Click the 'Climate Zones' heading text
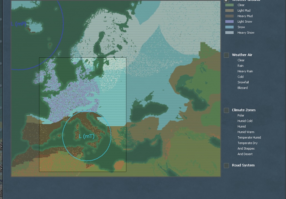 coord(244,110)
